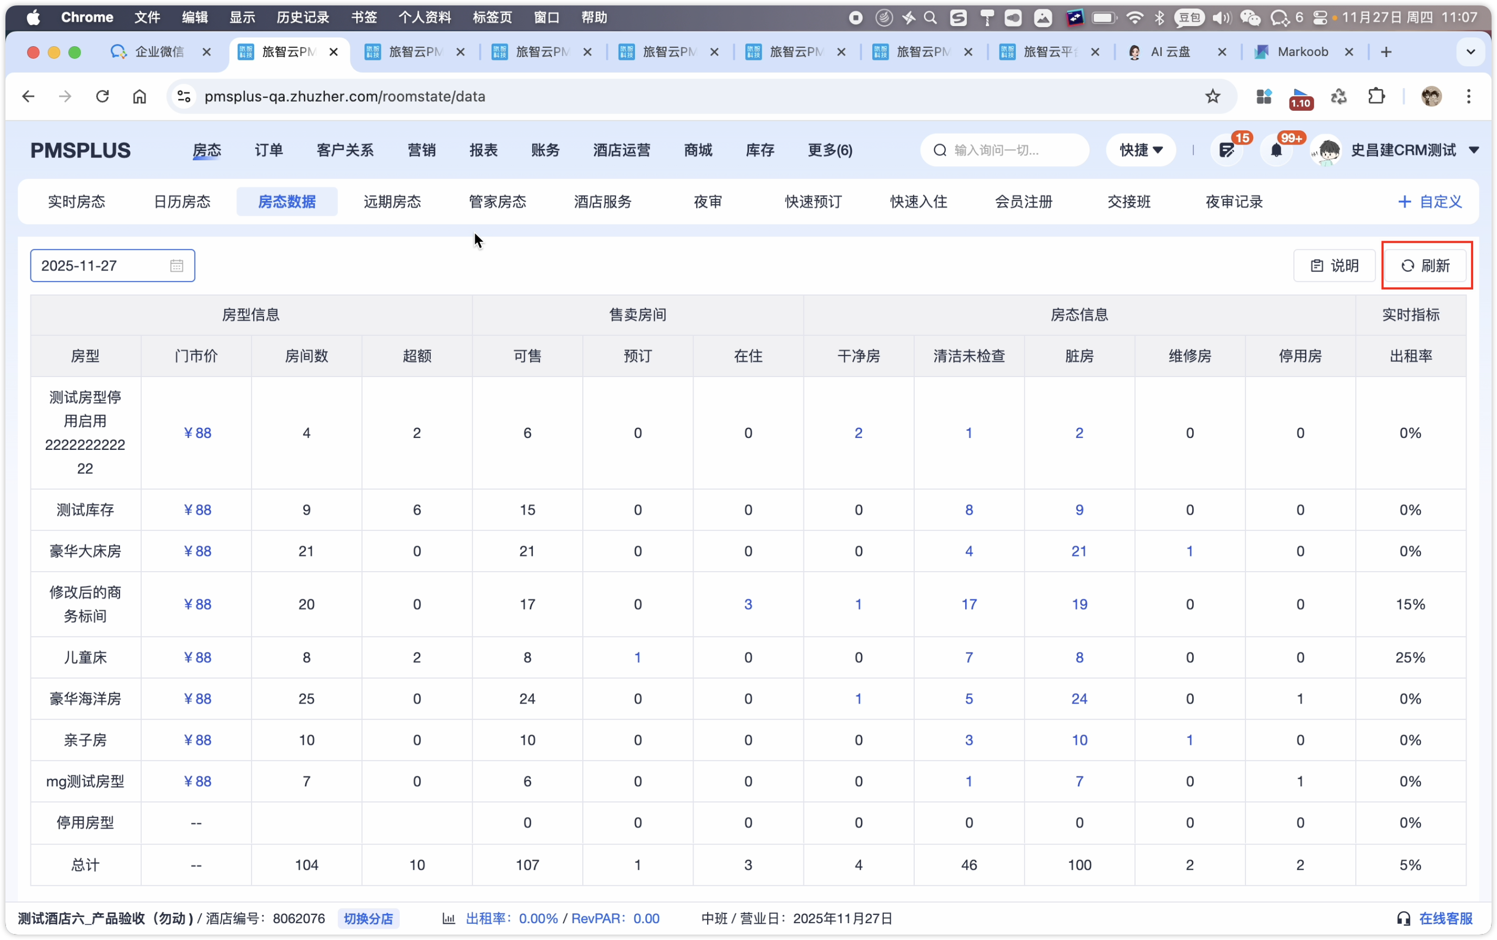Open site info icon in address bar
The image size is (1497, 940).
pos(184,96)
